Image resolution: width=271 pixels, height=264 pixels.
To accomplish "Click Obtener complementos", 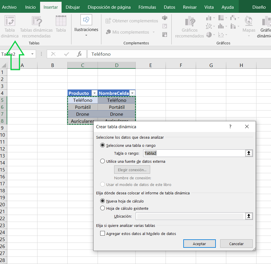I will 132,21.
